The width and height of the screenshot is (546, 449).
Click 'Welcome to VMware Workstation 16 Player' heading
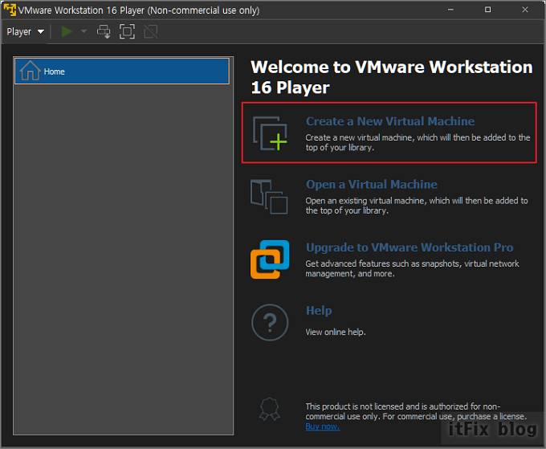391,77
